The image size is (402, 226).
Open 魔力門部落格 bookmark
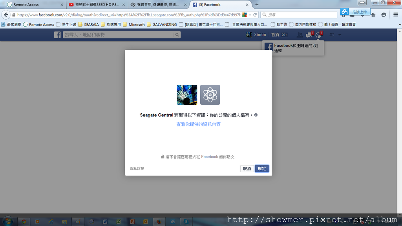(x=303, y=25)
